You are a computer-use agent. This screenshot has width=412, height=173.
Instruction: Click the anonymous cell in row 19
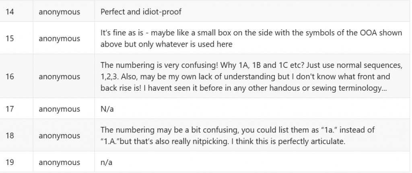point(59,163)
